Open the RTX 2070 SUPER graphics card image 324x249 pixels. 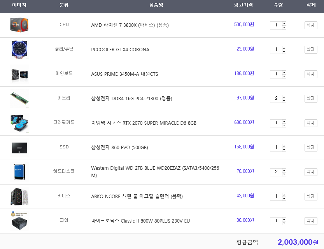point(19,123)
